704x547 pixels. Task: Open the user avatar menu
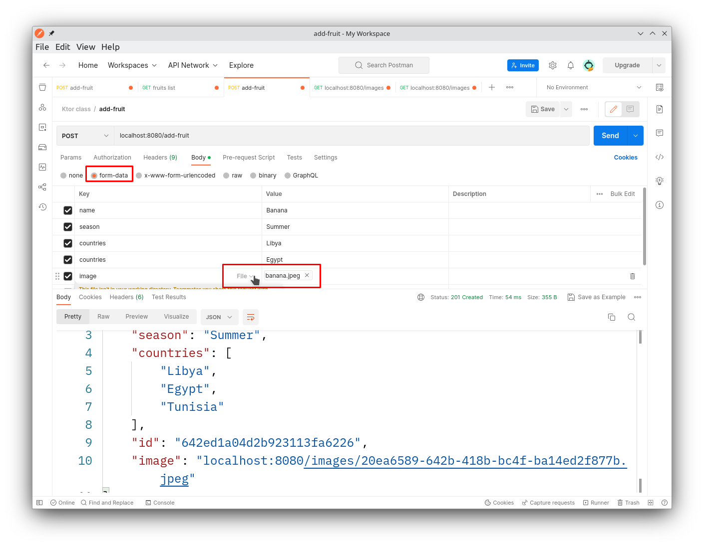[589, 65]
